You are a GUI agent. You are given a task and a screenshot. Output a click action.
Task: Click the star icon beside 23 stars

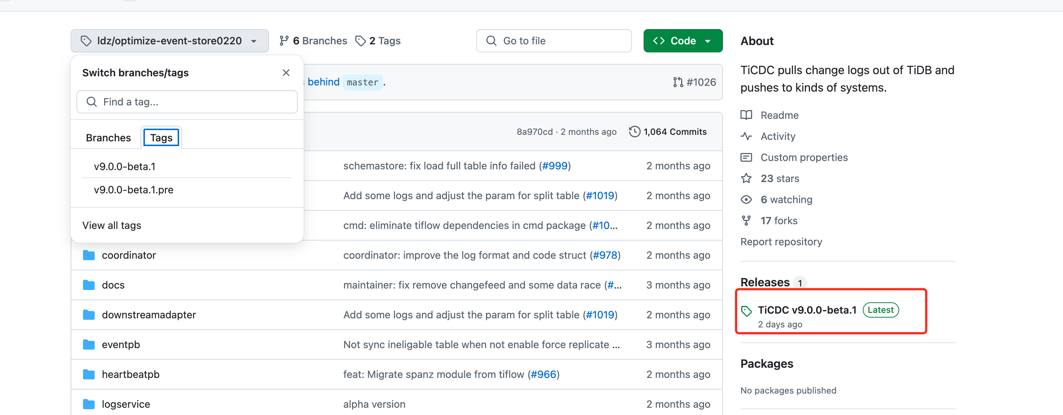746,178
